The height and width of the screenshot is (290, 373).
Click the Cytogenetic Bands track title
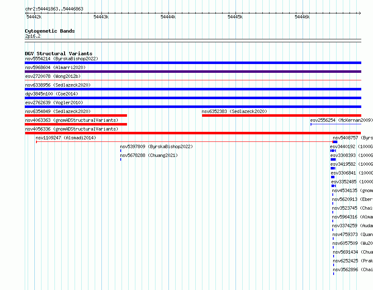(x=50, y=31)
